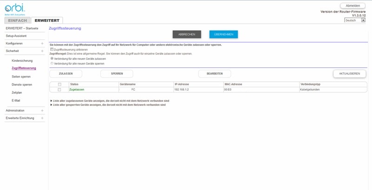Viewport: 372px width, 190px height.
Task: Select block all new devices radio
Action: pyautogui.click(x=52, y=63)
